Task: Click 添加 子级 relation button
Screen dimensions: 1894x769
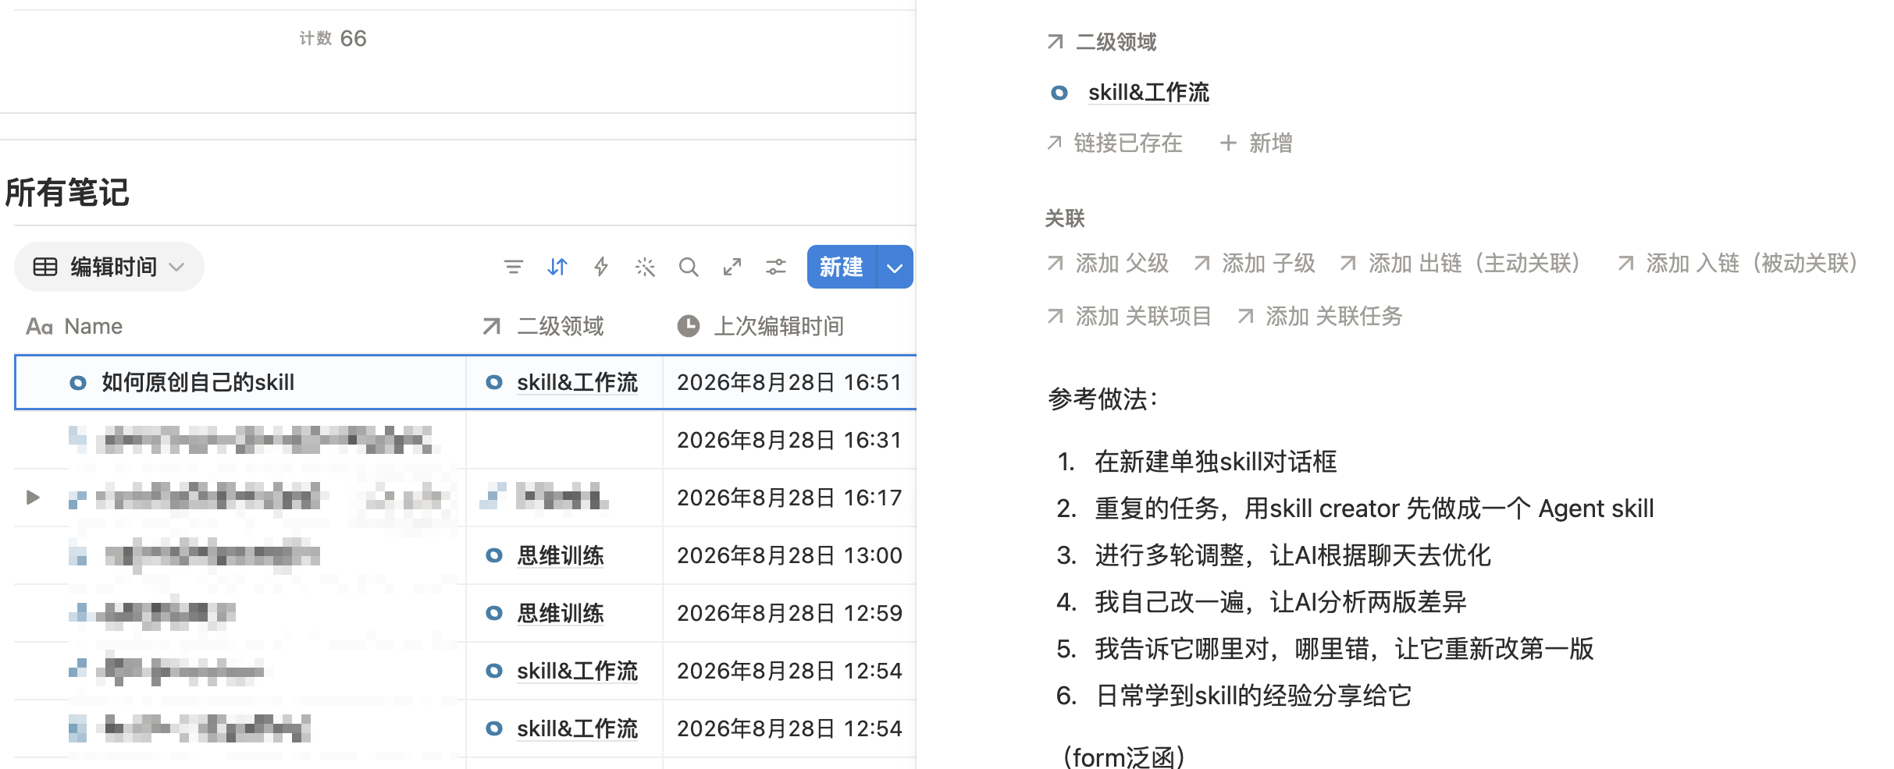Action: click(x=1255, y=263)
